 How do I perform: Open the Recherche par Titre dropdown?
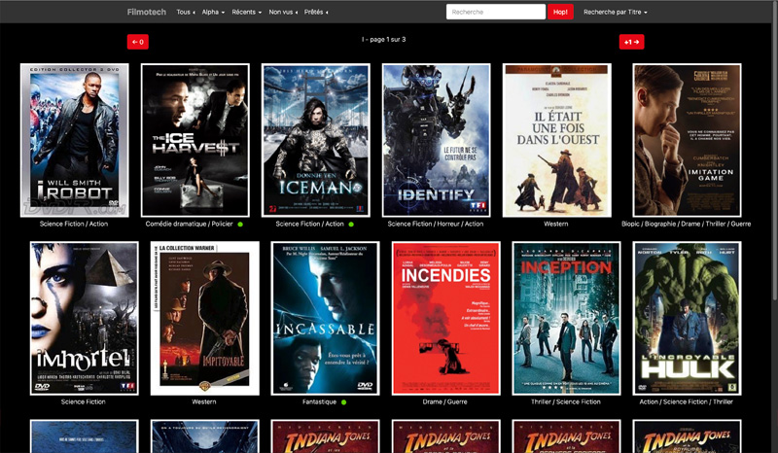pos(616,12)
